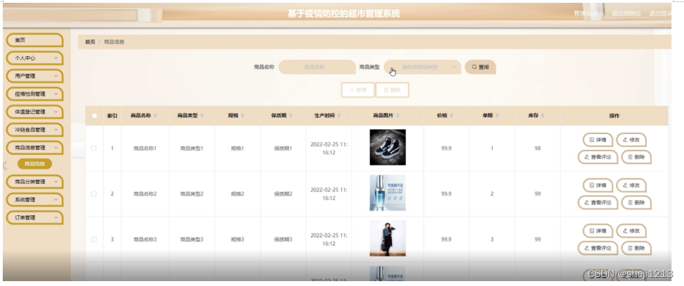Open 查看评论 for 商品名称2 row
Viewport: 684px width, 286px height.
[598, 203]
